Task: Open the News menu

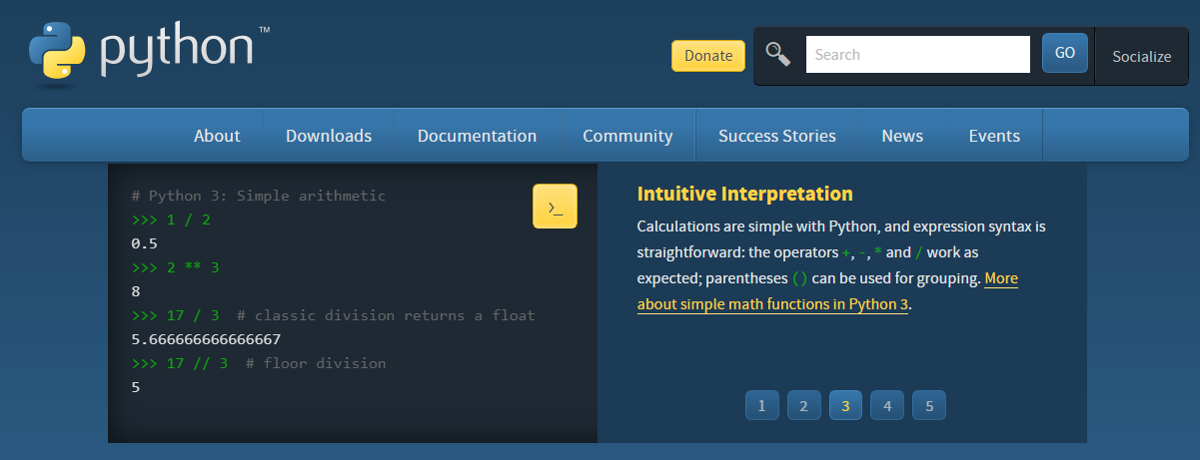Action: click(902, 136)
